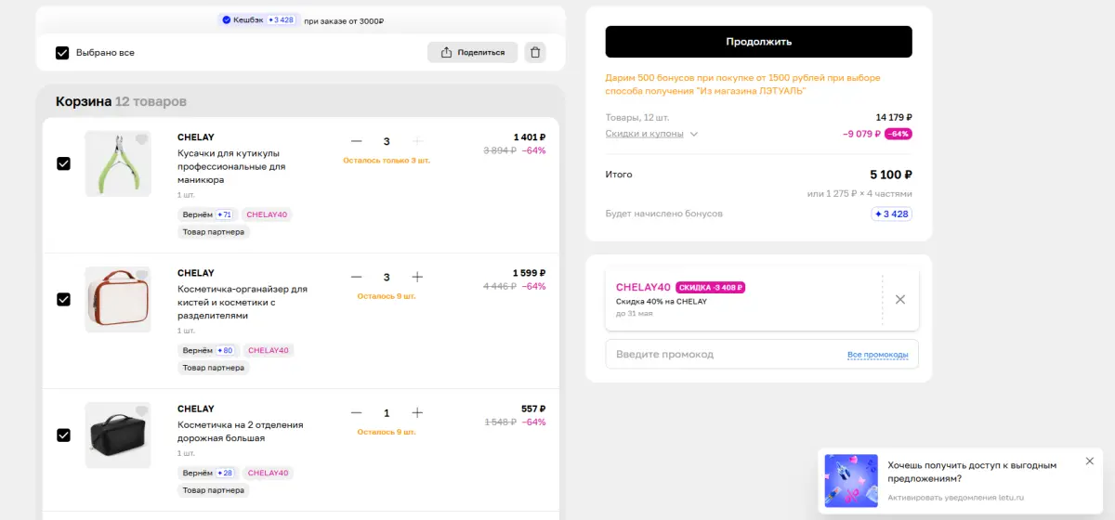Viewport: 1115px width, 520px height.
Task: Add the black travel bag to favorites with the heart icon
Action: [141, 411]
